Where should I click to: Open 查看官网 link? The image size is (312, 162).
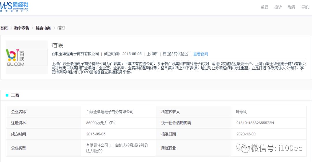200,54
